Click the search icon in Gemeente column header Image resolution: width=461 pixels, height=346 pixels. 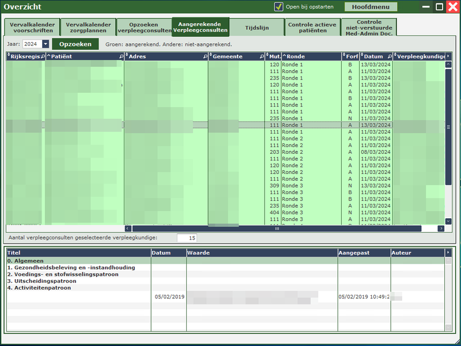coord(262,57)
